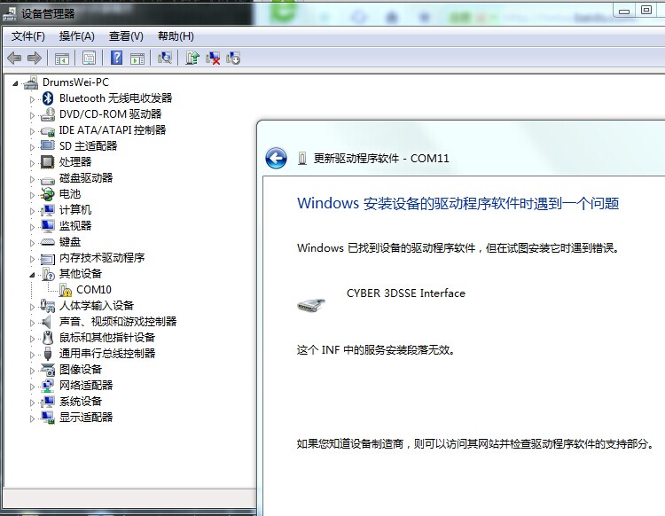Expand the 系统设备 node

(x=32, y=403)
